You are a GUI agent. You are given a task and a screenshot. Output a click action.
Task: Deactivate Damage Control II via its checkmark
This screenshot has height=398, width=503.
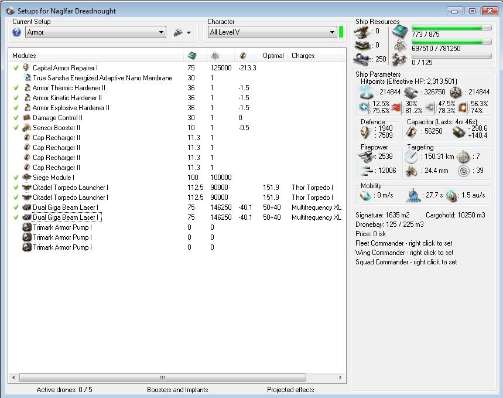[16, 118]
